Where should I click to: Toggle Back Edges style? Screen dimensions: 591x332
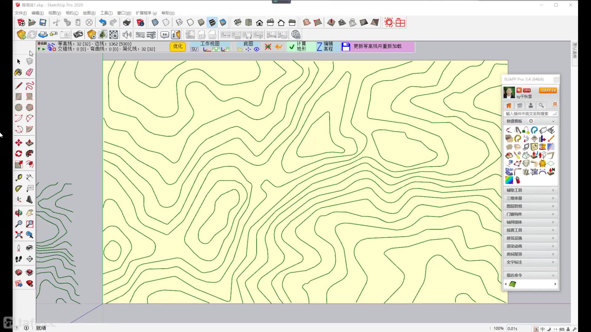pyautogui.click(x=166, y=22)
